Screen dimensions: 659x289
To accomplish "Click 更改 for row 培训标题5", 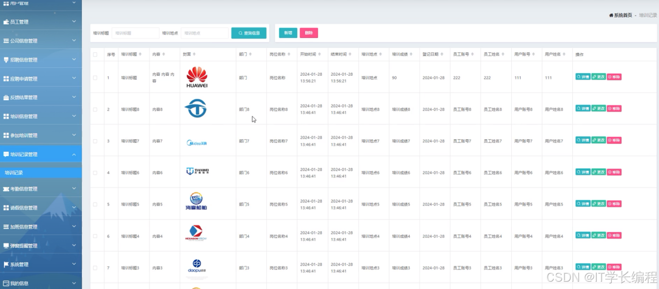I will (x=599, y=203).
